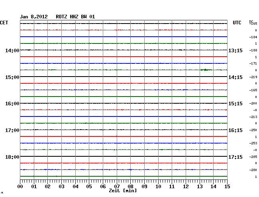Click the 15:15 UTC time label
Screen dimensions: 259x197
click(235, 104)
